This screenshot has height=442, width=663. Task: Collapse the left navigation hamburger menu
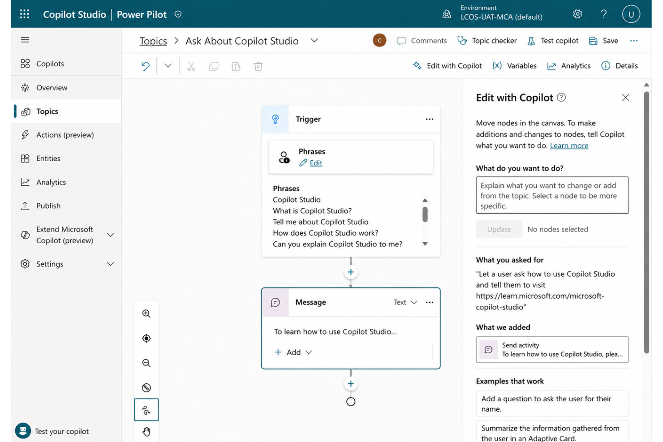[25, 40]
